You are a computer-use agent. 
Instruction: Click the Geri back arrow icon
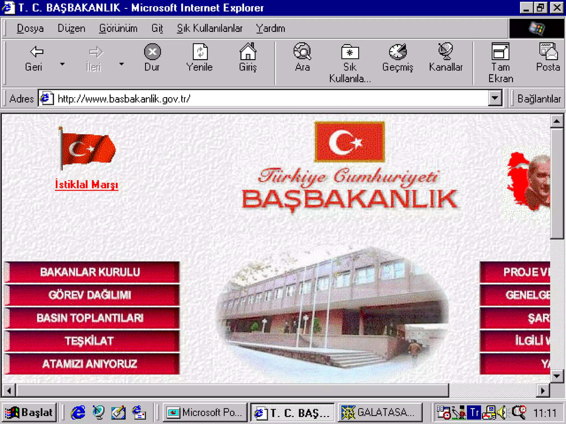(36, 52)
